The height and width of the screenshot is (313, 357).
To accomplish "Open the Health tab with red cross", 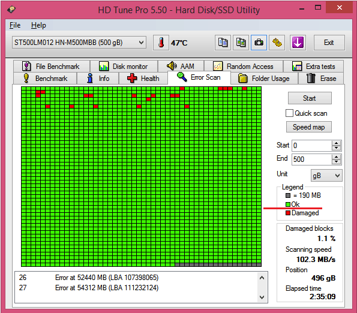I will click(143, 79).
